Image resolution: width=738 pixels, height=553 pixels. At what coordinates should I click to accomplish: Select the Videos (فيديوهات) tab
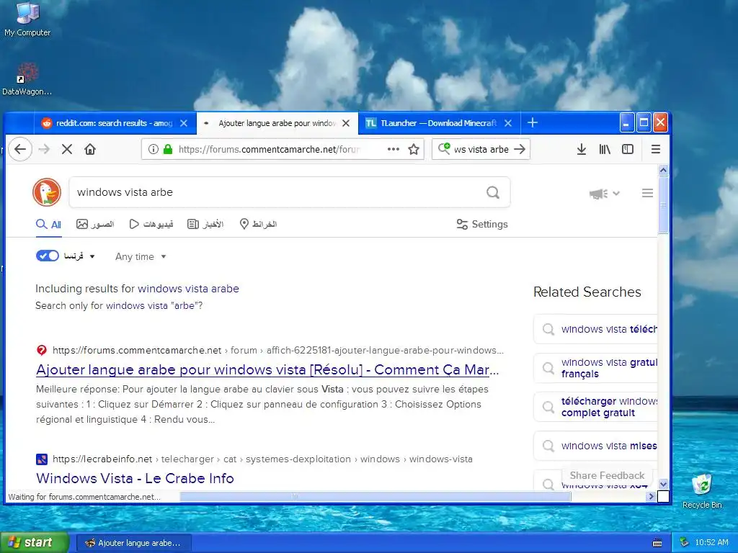coord(151,225)
